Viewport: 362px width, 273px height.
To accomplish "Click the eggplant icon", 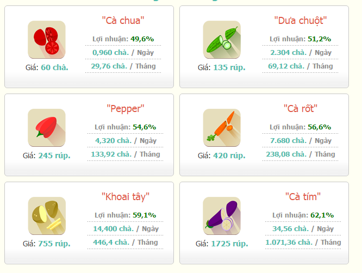I will (222, 216).
